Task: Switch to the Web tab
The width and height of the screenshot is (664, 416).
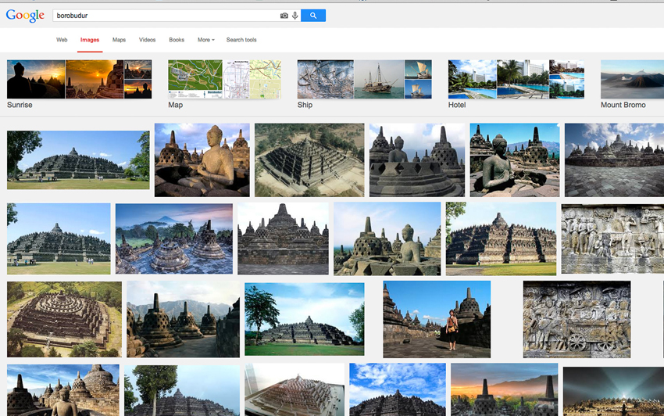Action: click(62, 40)
